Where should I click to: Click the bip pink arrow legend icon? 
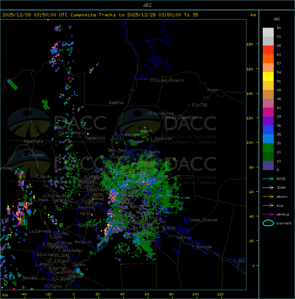point(268,205)
